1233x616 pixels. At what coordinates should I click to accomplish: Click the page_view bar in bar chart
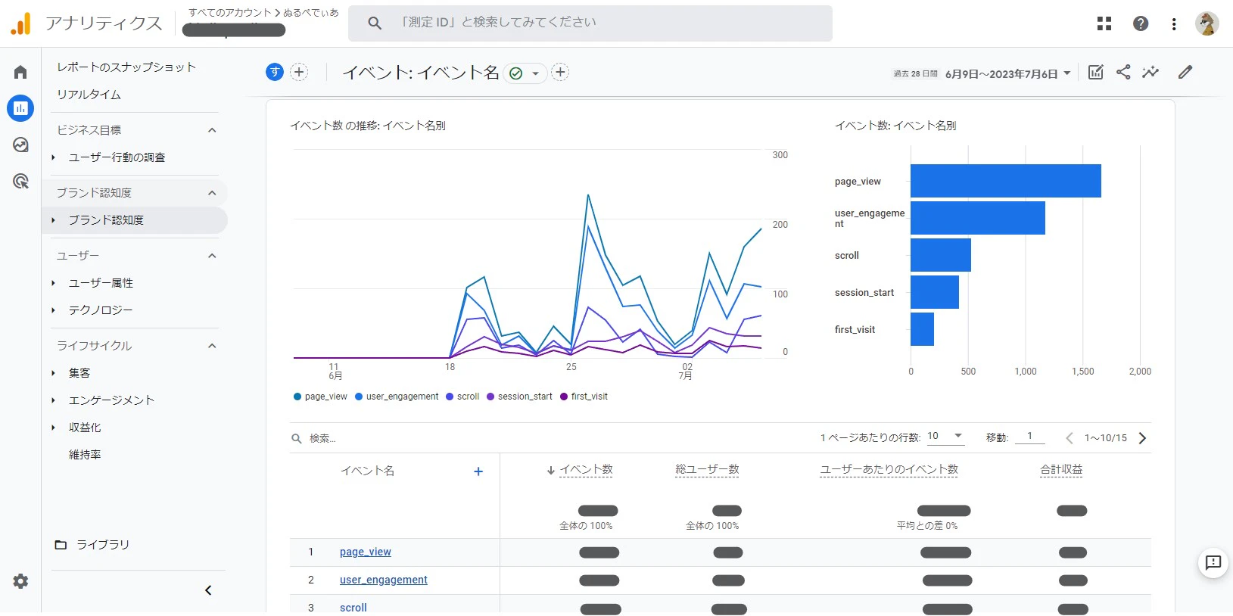coord(1006,181)
